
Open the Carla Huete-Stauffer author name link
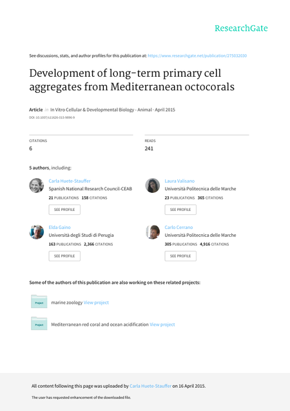point(70,181)
